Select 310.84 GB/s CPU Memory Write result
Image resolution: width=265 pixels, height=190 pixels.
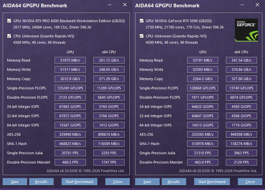pos(241,70)
